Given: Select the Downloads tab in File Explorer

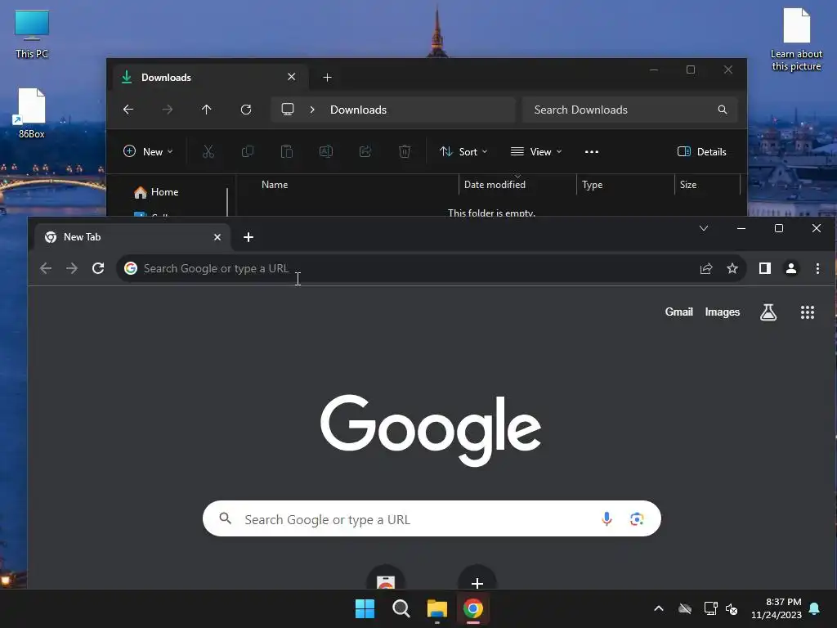Looking at the screenshot, I should coord(210,78).
